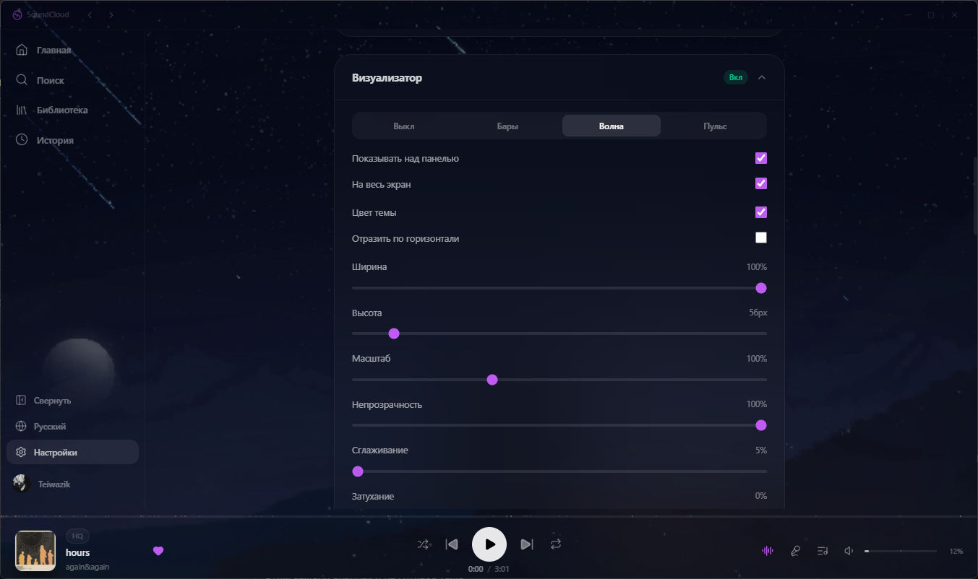This screenshot has height=579, width=978.
Task: Click the Сглаживание slider track
Action: pyautogui.click(x=559, y=471)
